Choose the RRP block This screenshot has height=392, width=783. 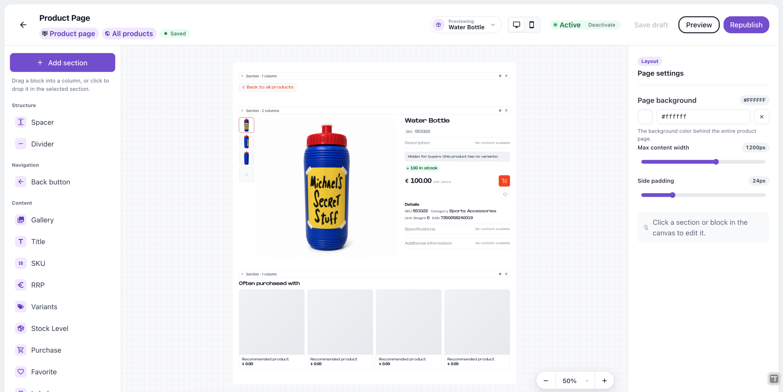(62, 285)
